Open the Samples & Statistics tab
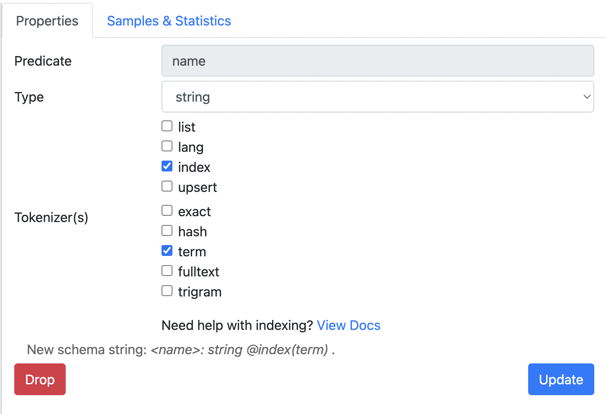The height and width of the screenshot is (414, 606). (169, 21)
